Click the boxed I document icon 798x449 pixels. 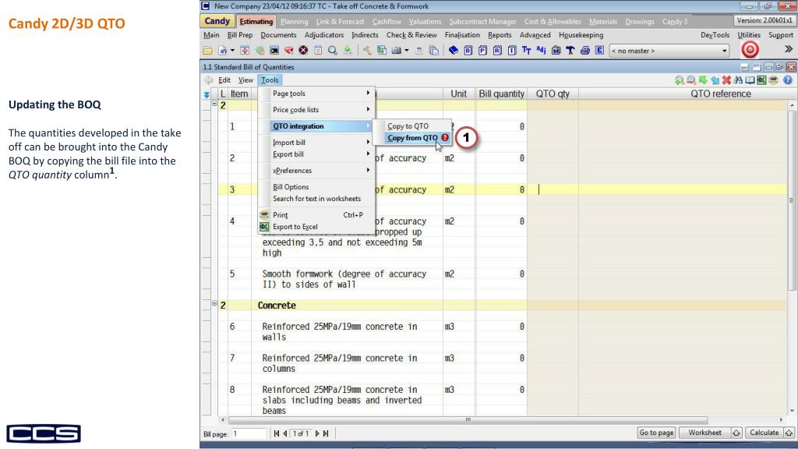tap(512, 51)
